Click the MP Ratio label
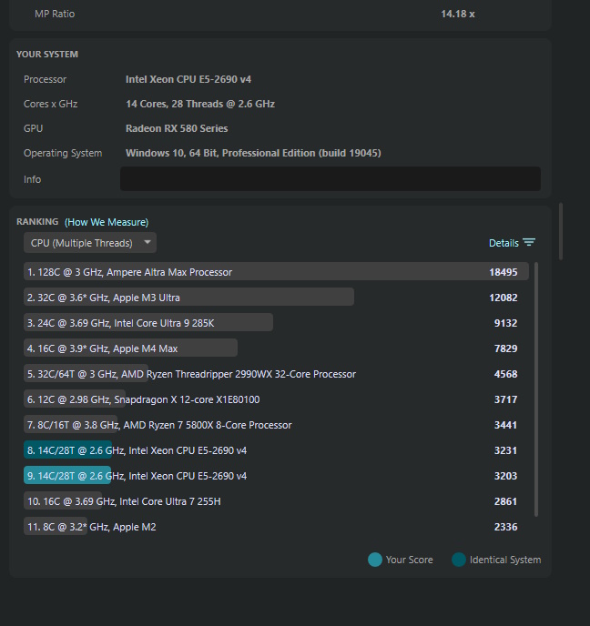The image size is (590, 626). click(x=55, y=14)
